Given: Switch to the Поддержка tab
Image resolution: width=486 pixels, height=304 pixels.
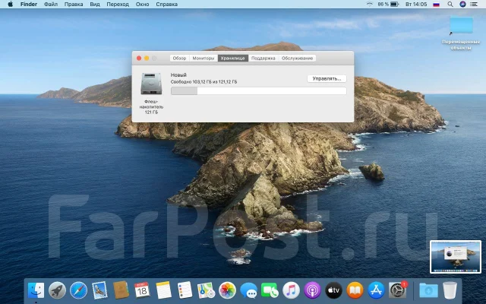Looking at the screenshot, I should point(264,59).
